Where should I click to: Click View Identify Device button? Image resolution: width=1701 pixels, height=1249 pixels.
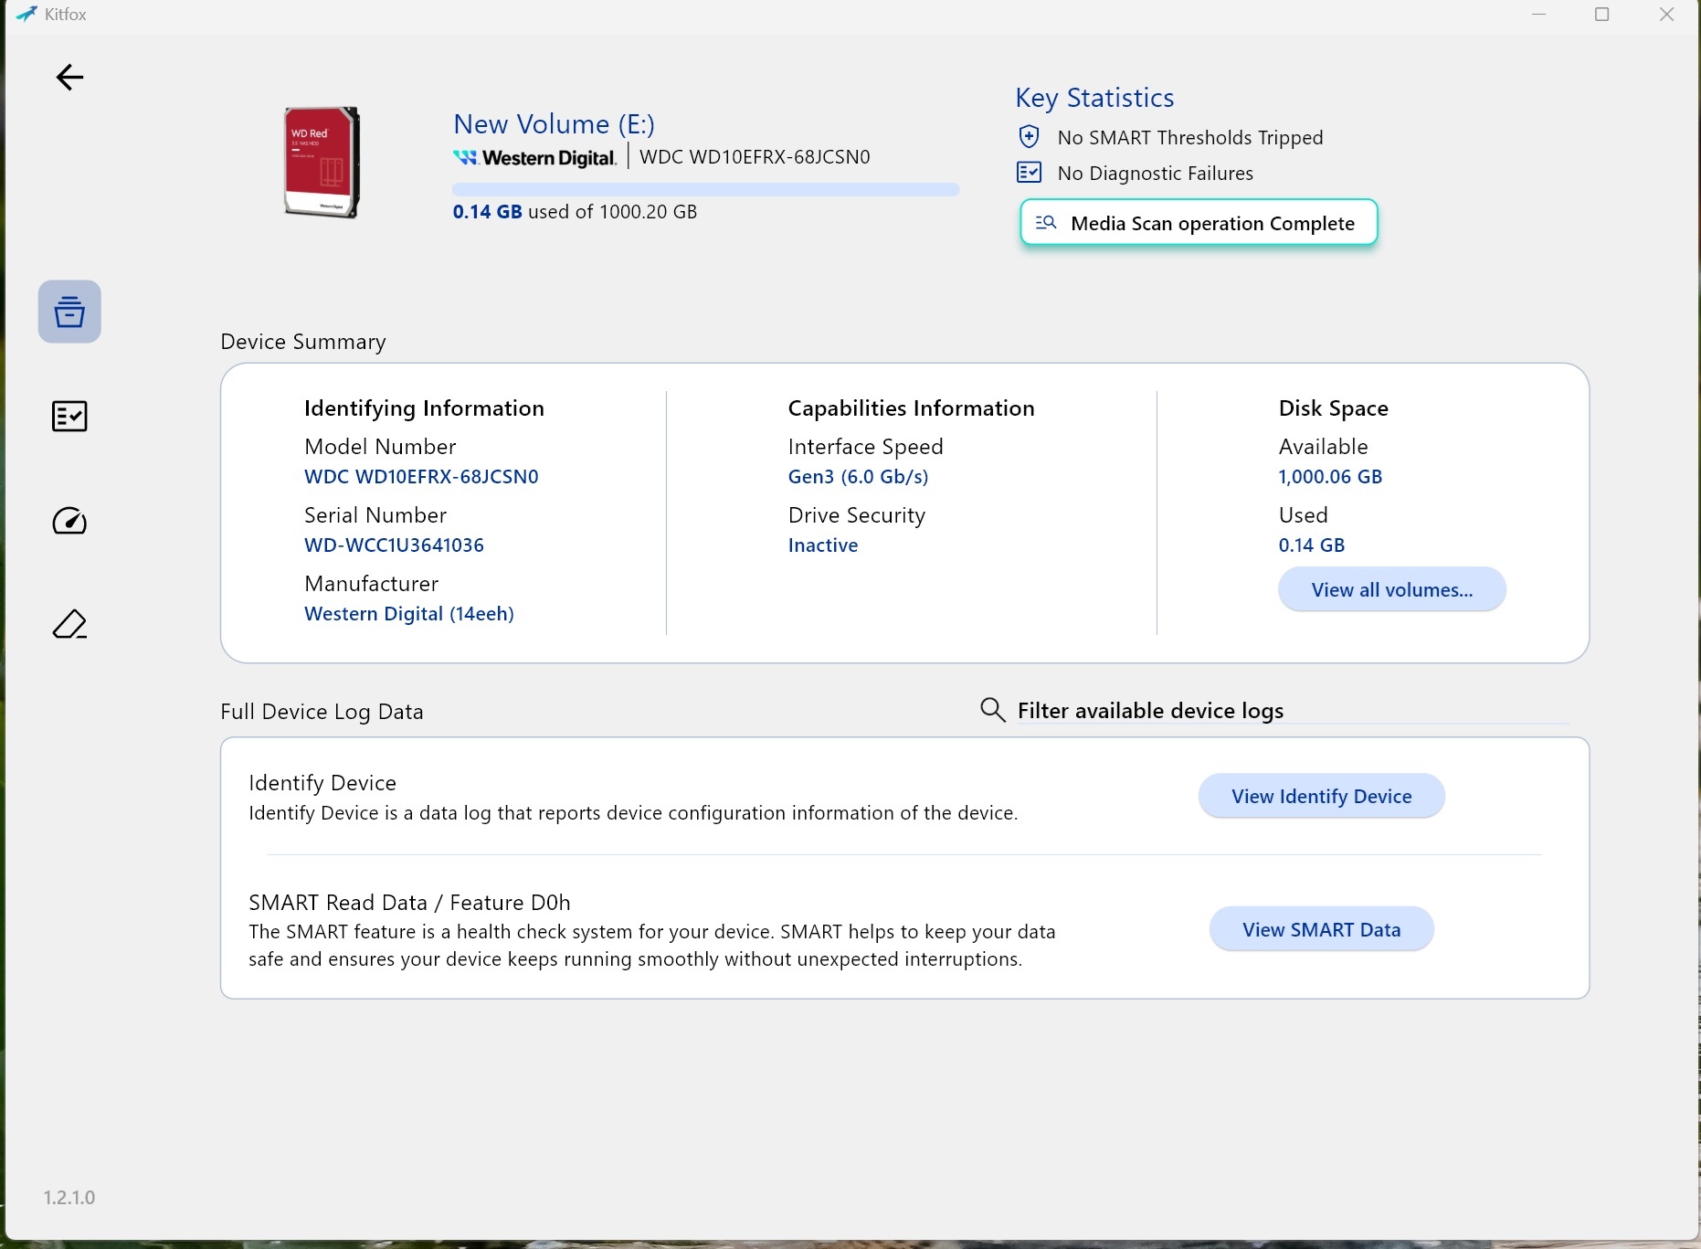point(1321,797)
